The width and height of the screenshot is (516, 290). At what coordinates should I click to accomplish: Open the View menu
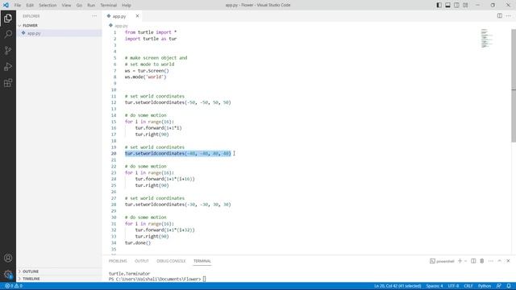[66, 6]
